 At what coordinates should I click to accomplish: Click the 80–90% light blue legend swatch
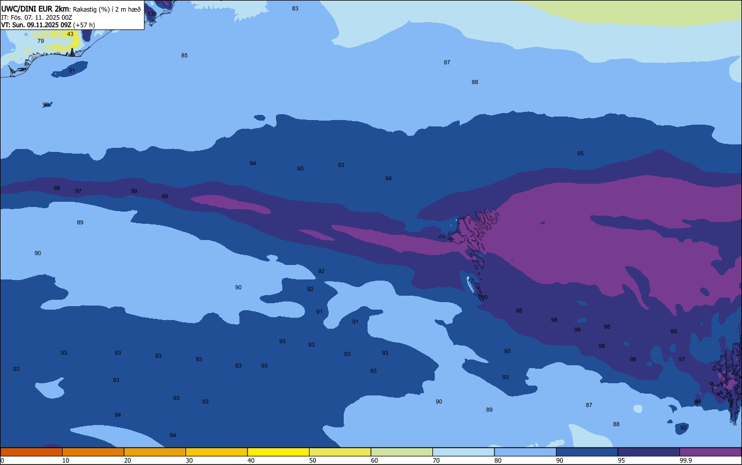coord(525,452)
